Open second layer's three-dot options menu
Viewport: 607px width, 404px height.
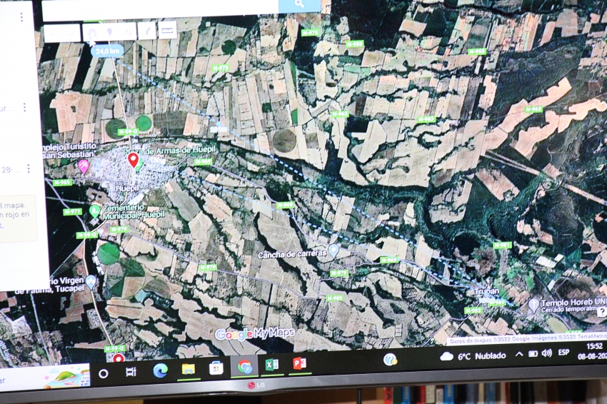[25, 107]
